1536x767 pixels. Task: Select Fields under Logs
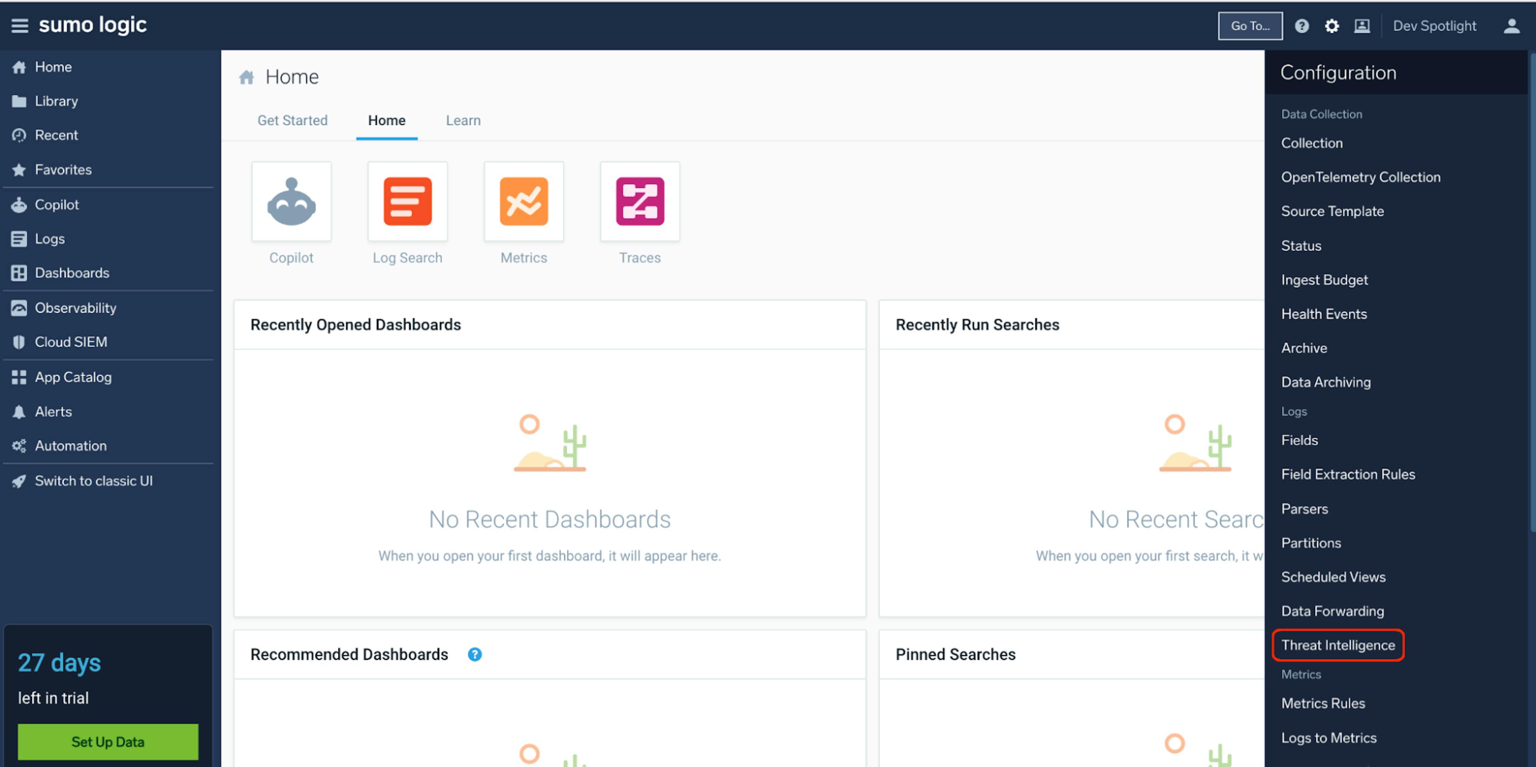click(1299, 440)
